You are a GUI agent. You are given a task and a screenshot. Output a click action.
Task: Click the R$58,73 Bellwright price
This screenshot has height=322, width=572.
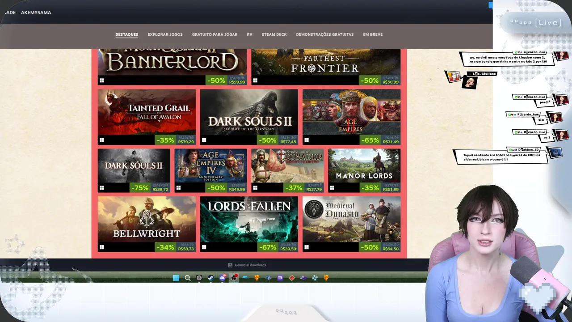tap(186, 249)
